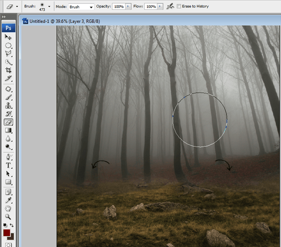The width and height of the screenshot is (281, 247).
Task: Expand the Flow slider arrow
Action: tap(160, 7)
